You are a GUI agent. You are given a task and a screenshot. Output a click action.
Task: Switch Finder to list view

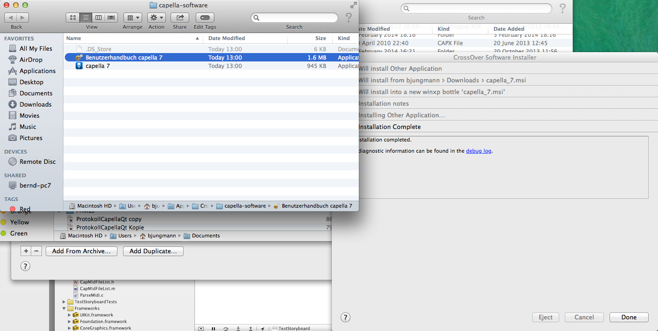[86, 18]
